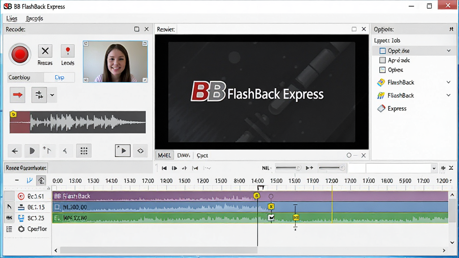Click the grid dots button

(84, 151)
